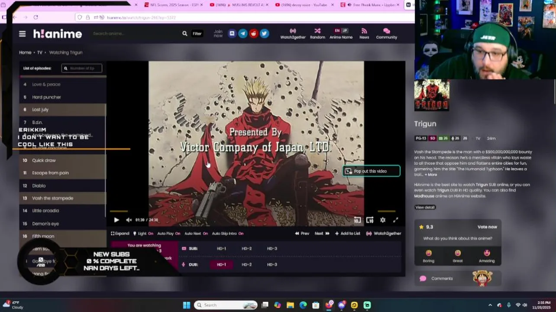Screen dimensions: 556x312
Task: Select the DUB HD-1 server
Action: [x=221, y=265]
